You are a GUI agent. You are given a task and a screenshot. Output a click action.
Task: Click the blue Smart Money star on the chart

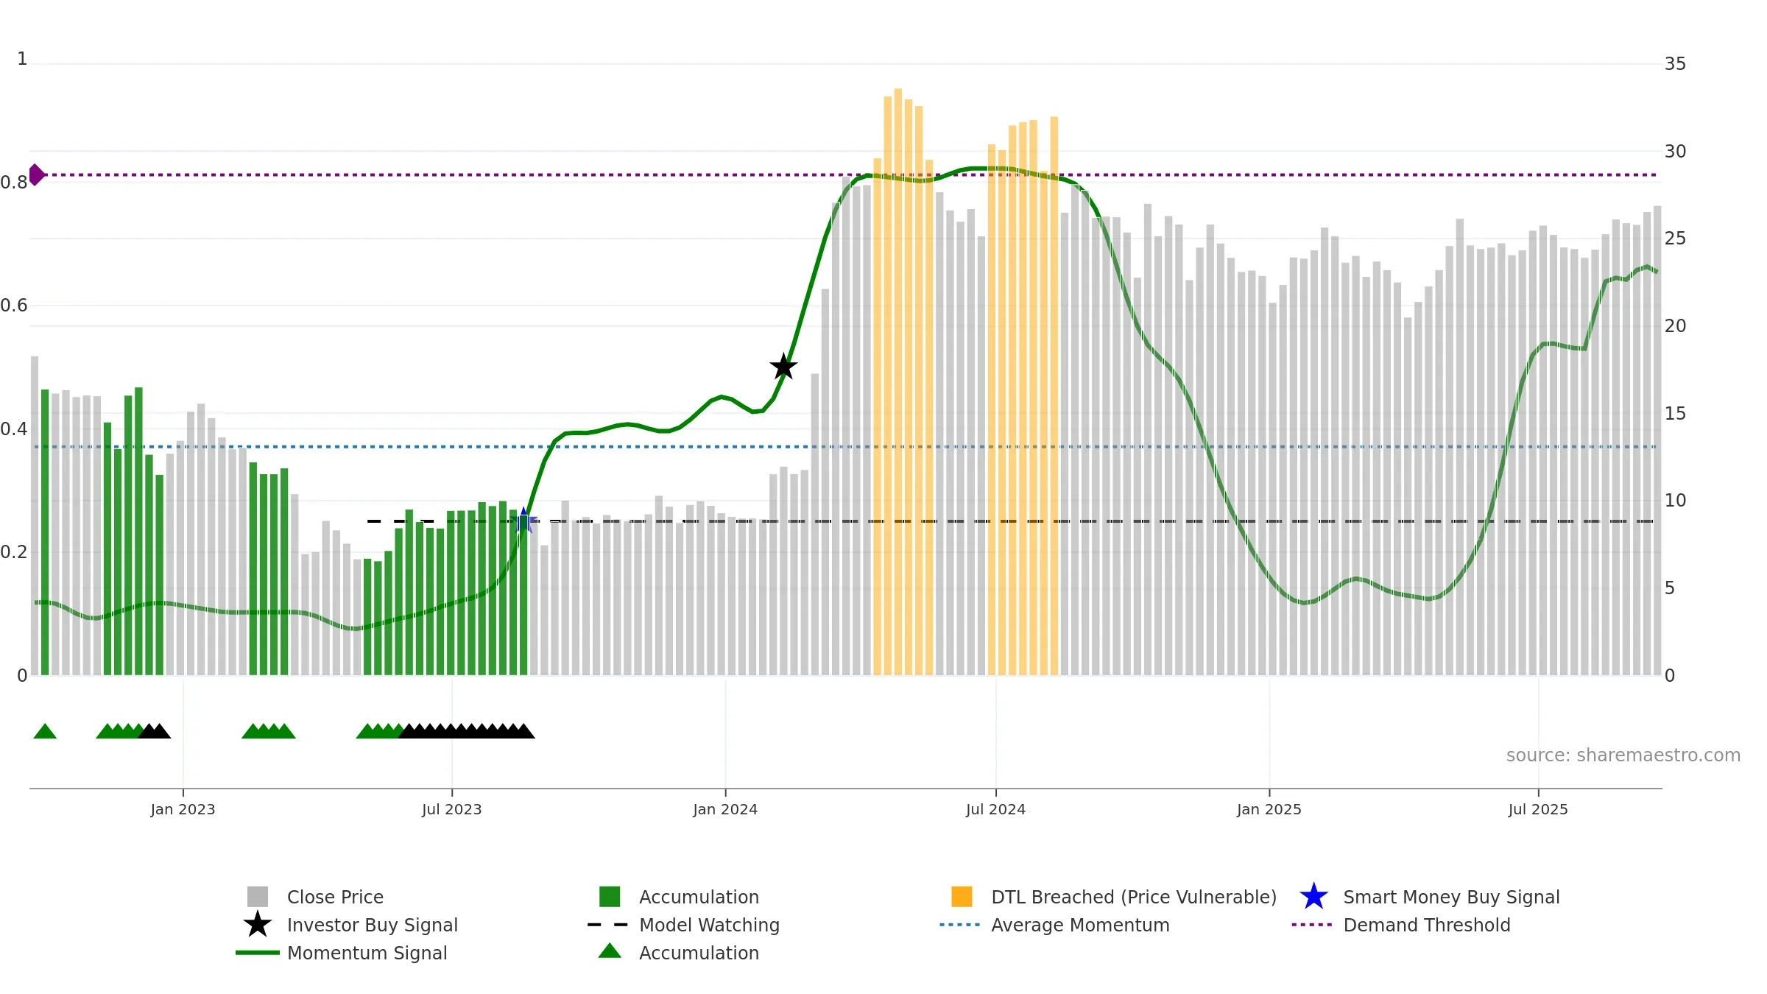coord(524,521)
